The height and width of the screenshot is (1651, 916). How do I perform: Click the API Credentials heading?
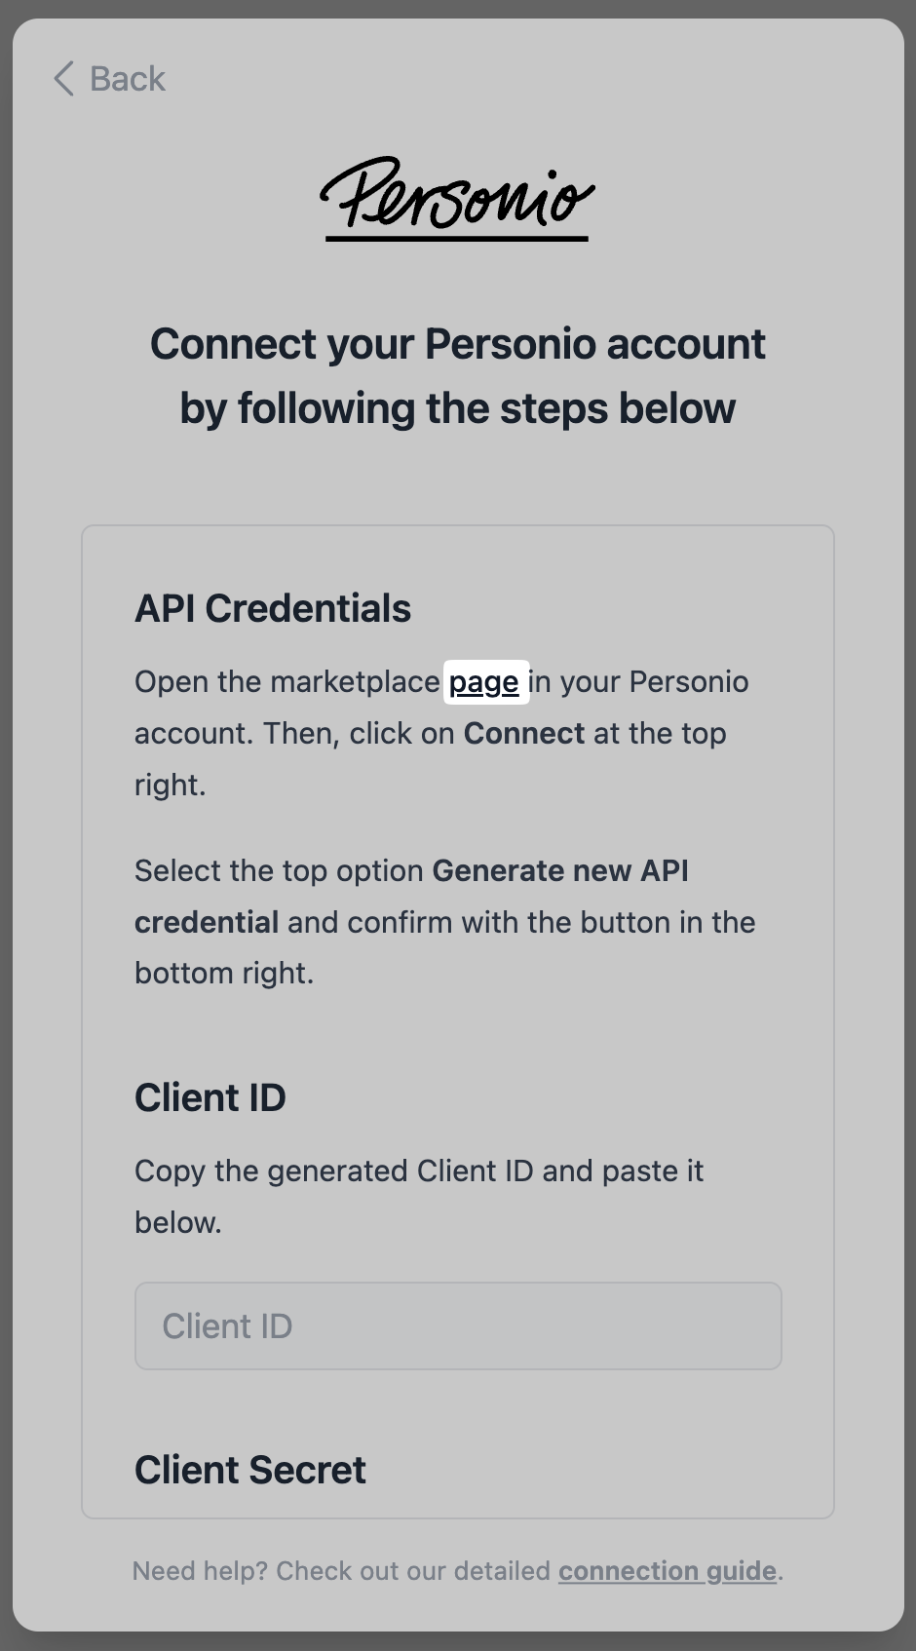(273, 608)
